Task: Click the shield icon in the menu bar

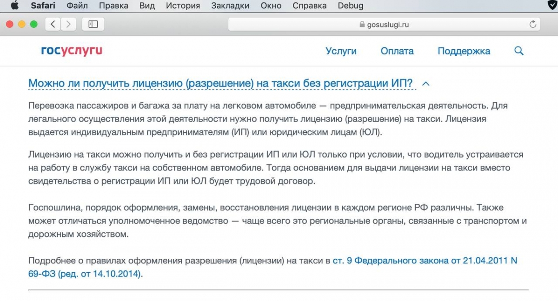Action: pos(552,6)
